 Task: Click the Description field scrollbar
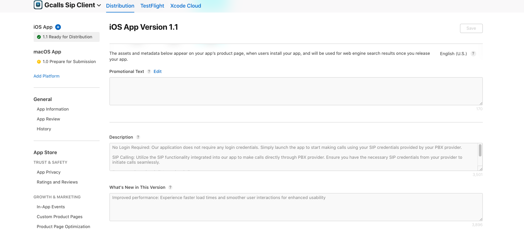[x=480, y=150]
